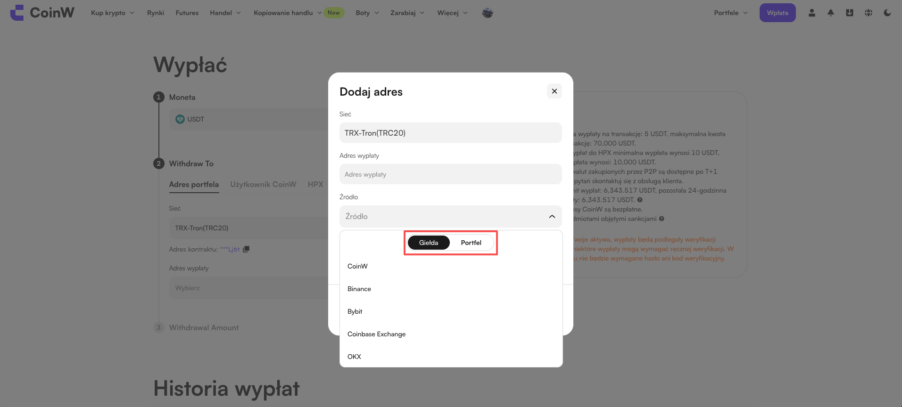902x407 pixels.
Task: Open notifications bell icon
Action: (831, 13)
